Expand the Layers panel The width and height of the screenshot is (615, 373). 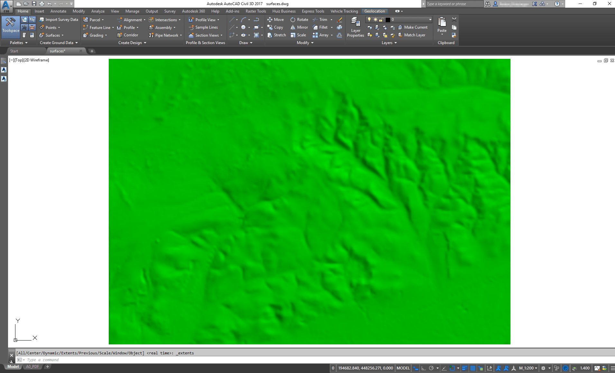pyautogui.click(x=389, y=43)
